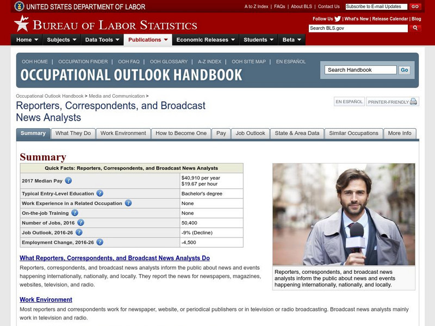The width and height of the screenshot is (435, 326).
Task: Click the Bureau of Labor Statistics star logo
Action: pyautogui.click(x=21, y=24)
